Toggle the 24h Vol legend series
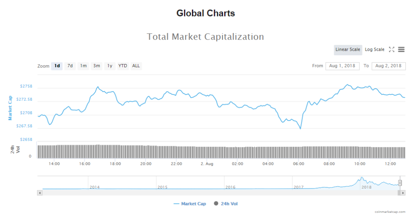Image resolution: width=413 pixels, height=216 pixels. pos(226,204)
